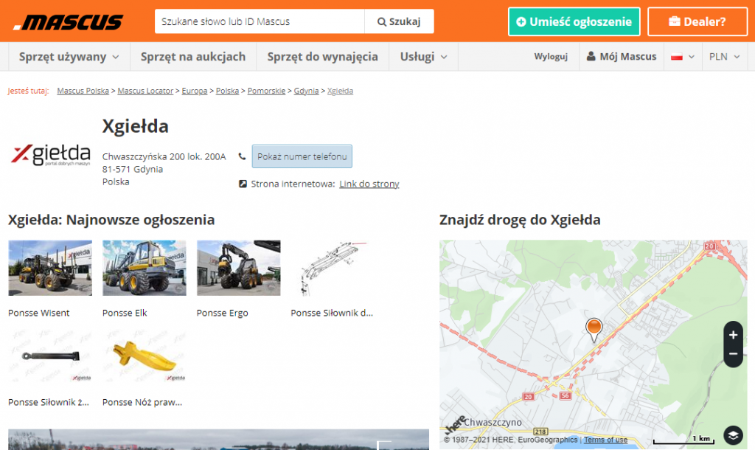The width and height of the screenshot is (755, 450).
Task: Click Chwaszczyno label on the map
Action: click(493, 422)
